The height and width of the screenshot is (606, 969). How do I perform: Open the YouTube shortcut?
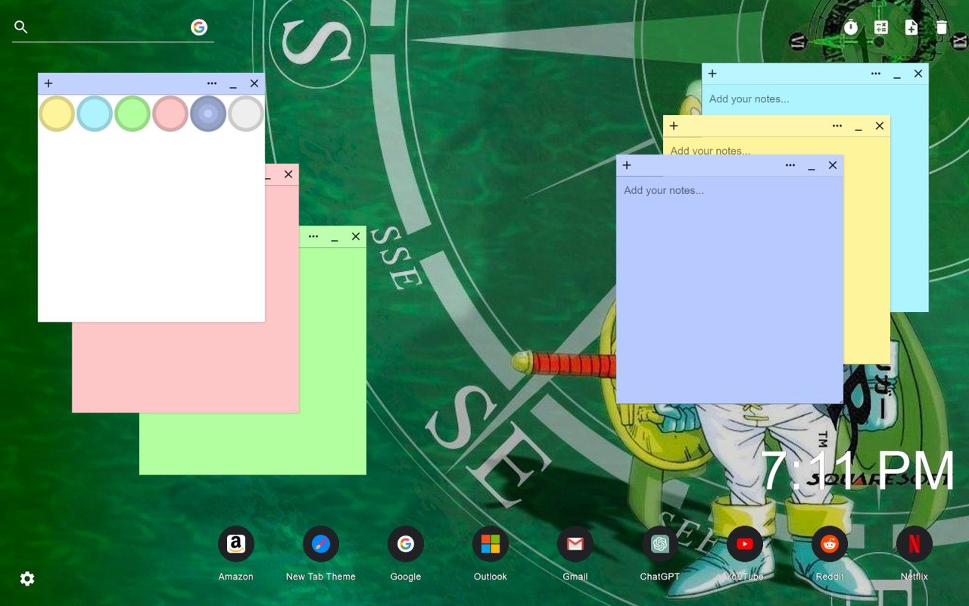coord(745,544)
